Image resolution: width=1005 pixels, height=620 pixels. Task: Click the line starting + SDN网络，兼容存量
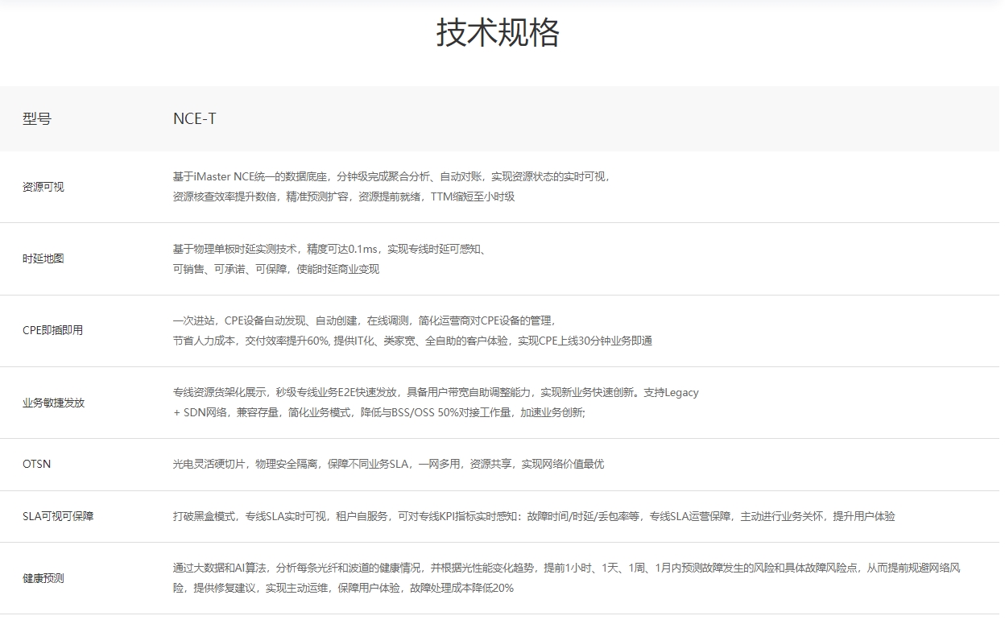[379, 412]
